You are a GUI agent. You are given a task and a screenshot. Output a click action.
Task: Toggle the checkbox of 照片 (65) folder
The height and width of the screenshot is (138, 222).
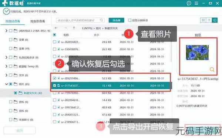[11, 84]
